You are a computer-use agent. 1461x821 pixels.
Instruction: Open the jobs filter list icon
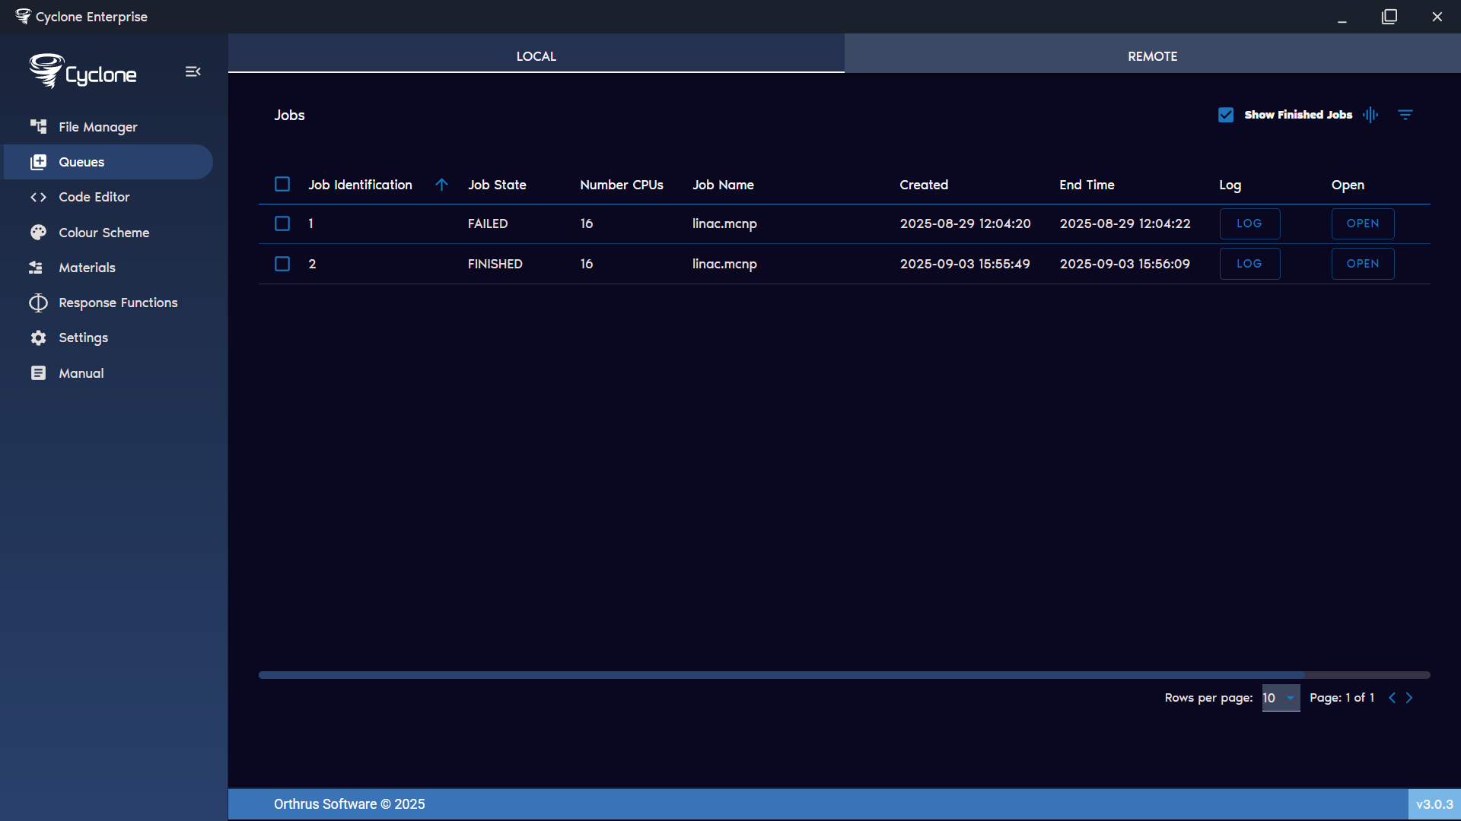click(1405, 115)
